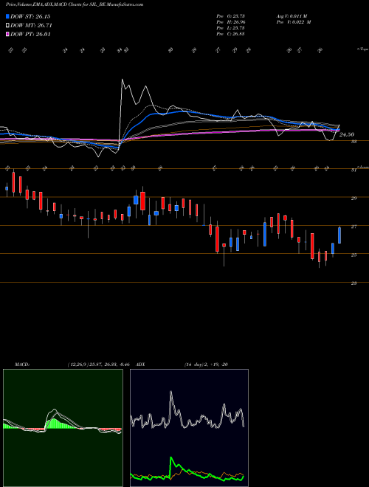Click the magenta DOW PT legend swatch
The width and height of the screenshot is (369, 487).
(x=8, y=35)
